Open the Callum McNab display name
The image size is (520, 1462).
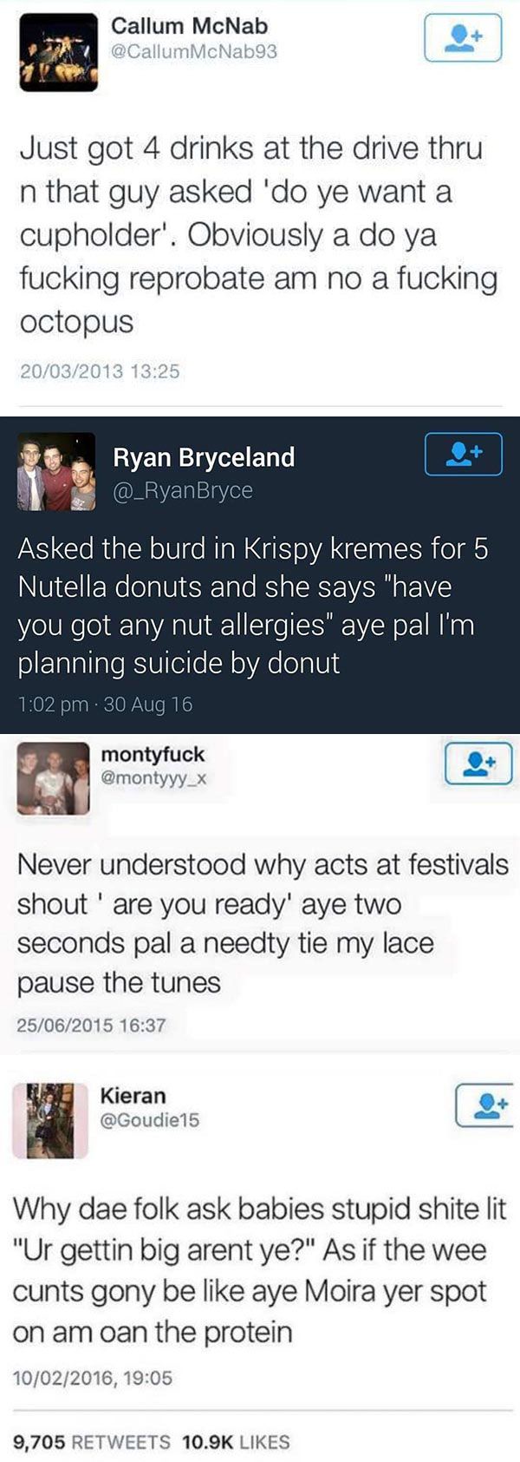[190, 26]
